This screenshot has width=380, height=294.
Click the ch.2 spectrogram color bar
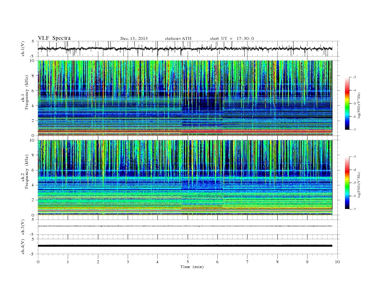(x=347, y=183)
